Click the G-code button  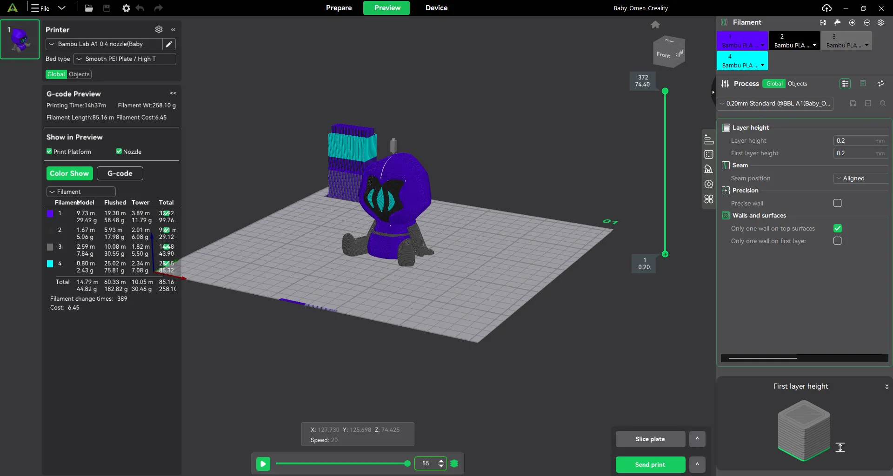coord(120,173)
